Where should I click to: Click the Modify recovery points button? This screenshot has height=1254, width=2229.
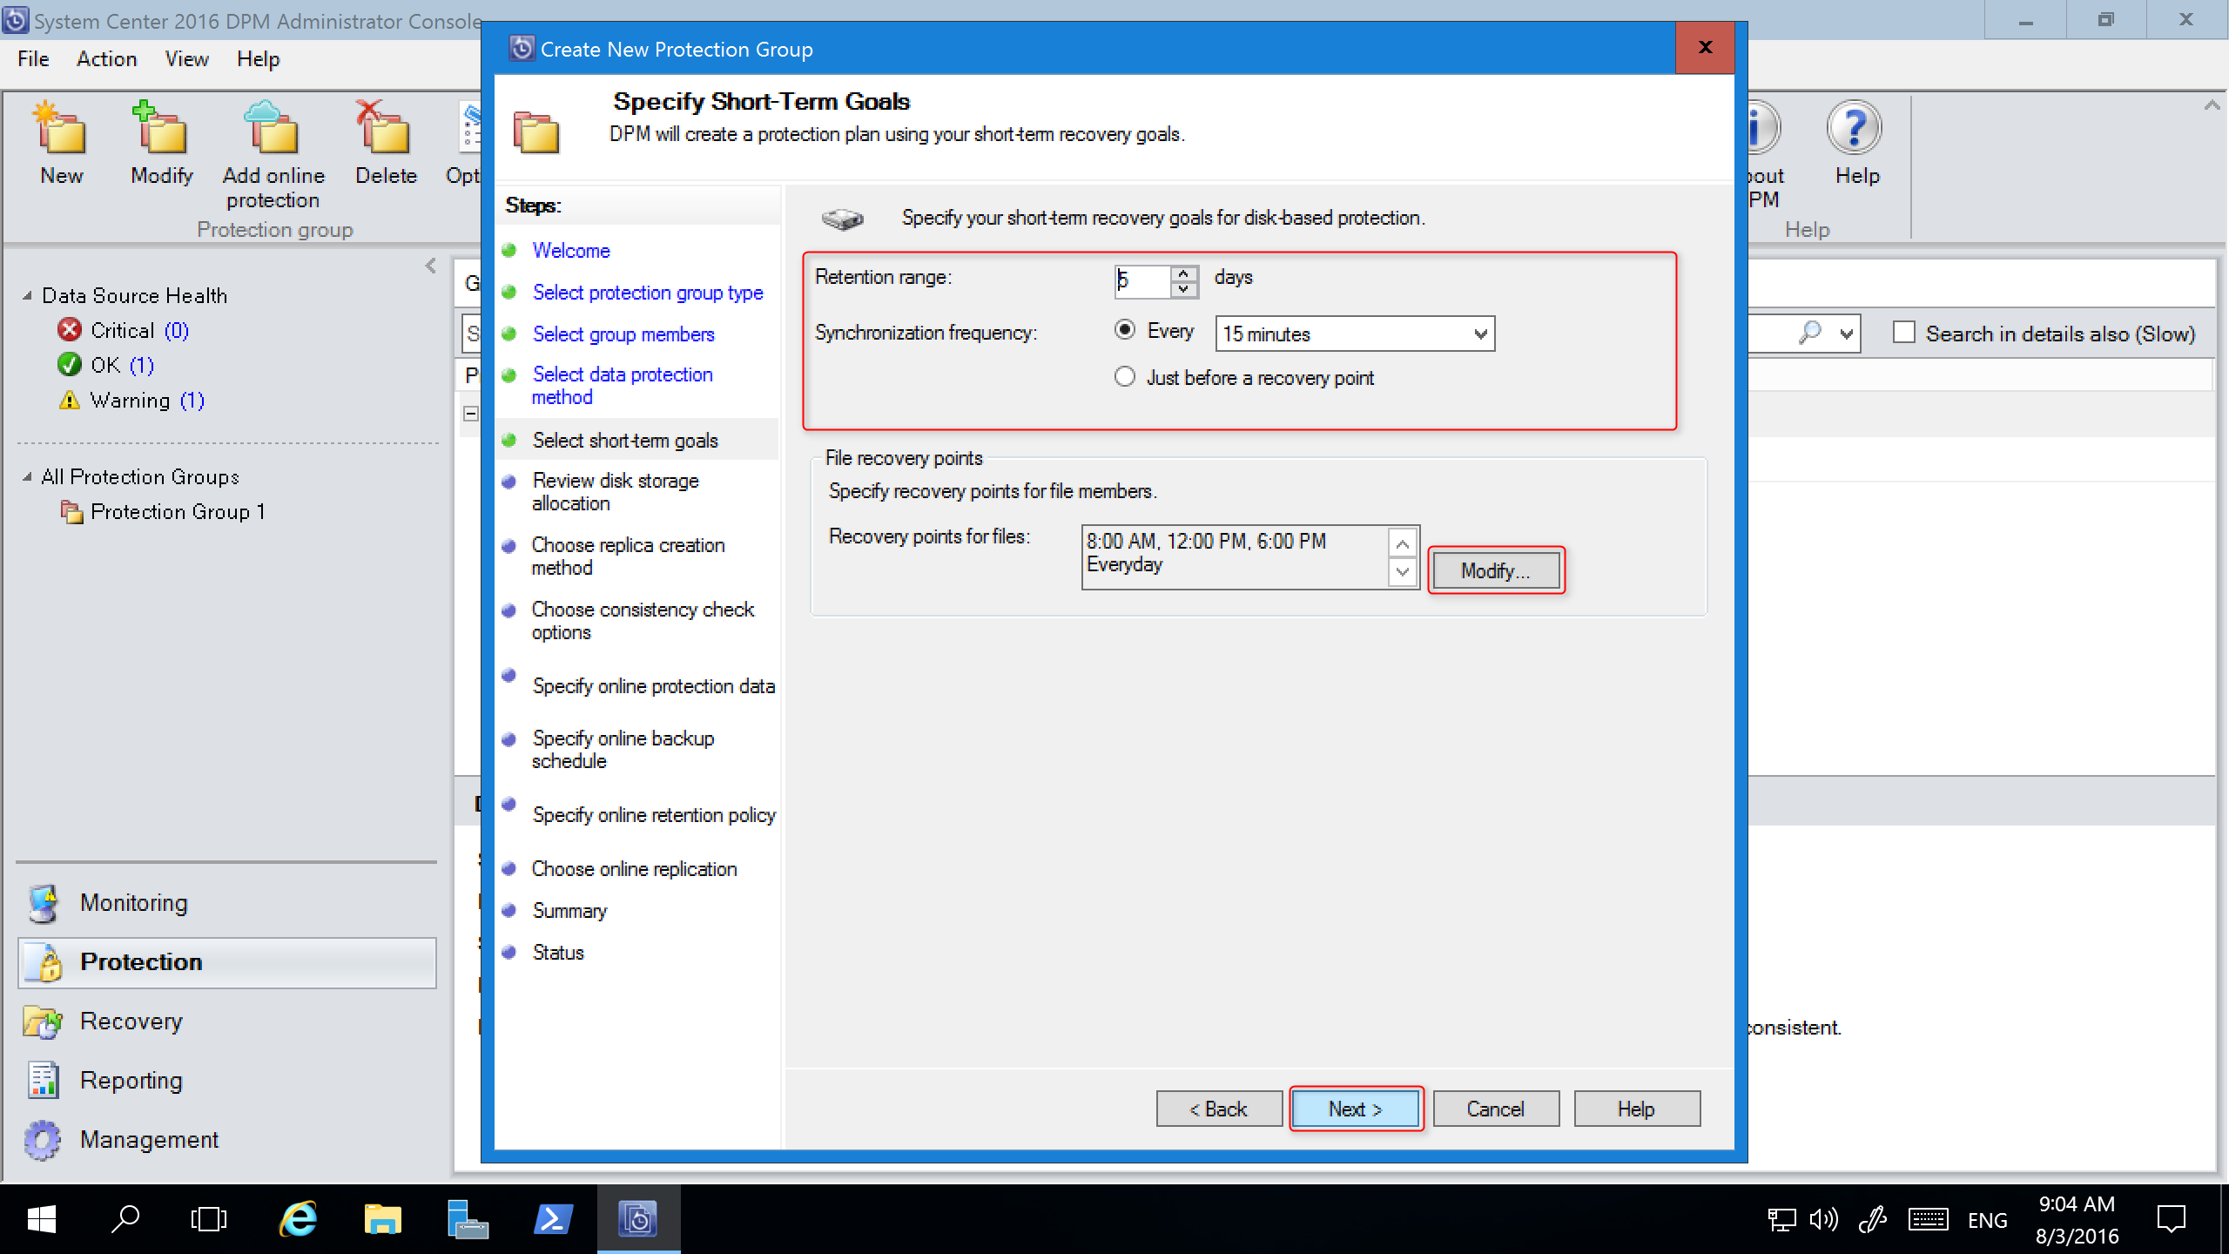pos(1494,570)
